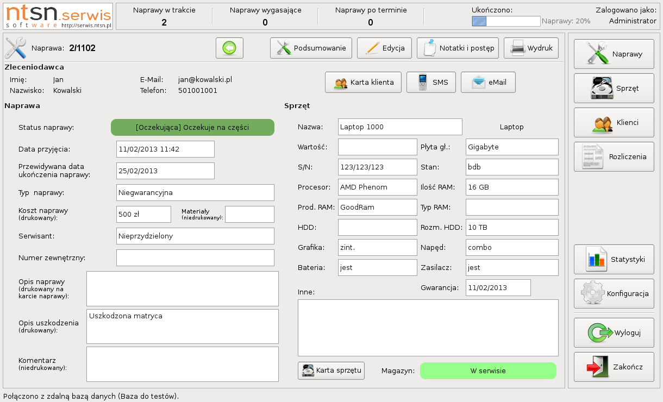Click the database connection status message

(x=91, y=396)
